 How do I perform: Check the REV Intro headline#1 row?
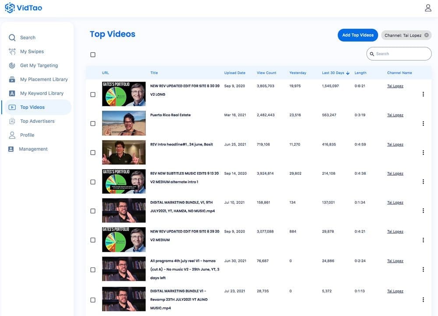click(x=93, y=153)
